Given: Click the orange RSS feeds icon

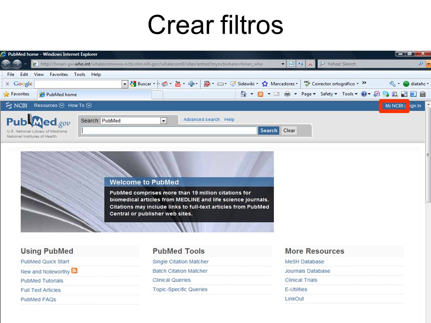Looking at the screenshot, I should click(260, 94).
